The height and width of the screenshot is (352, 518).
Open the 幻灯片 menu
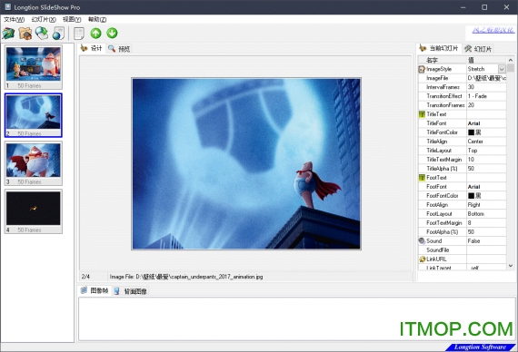click(44, 19)
